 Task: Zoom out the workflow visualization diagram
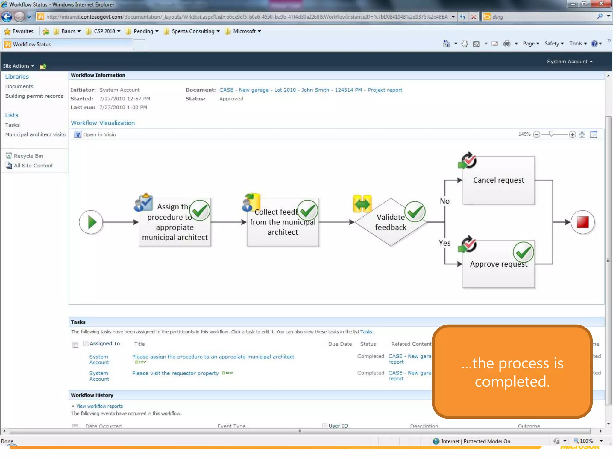click(537, 134)
